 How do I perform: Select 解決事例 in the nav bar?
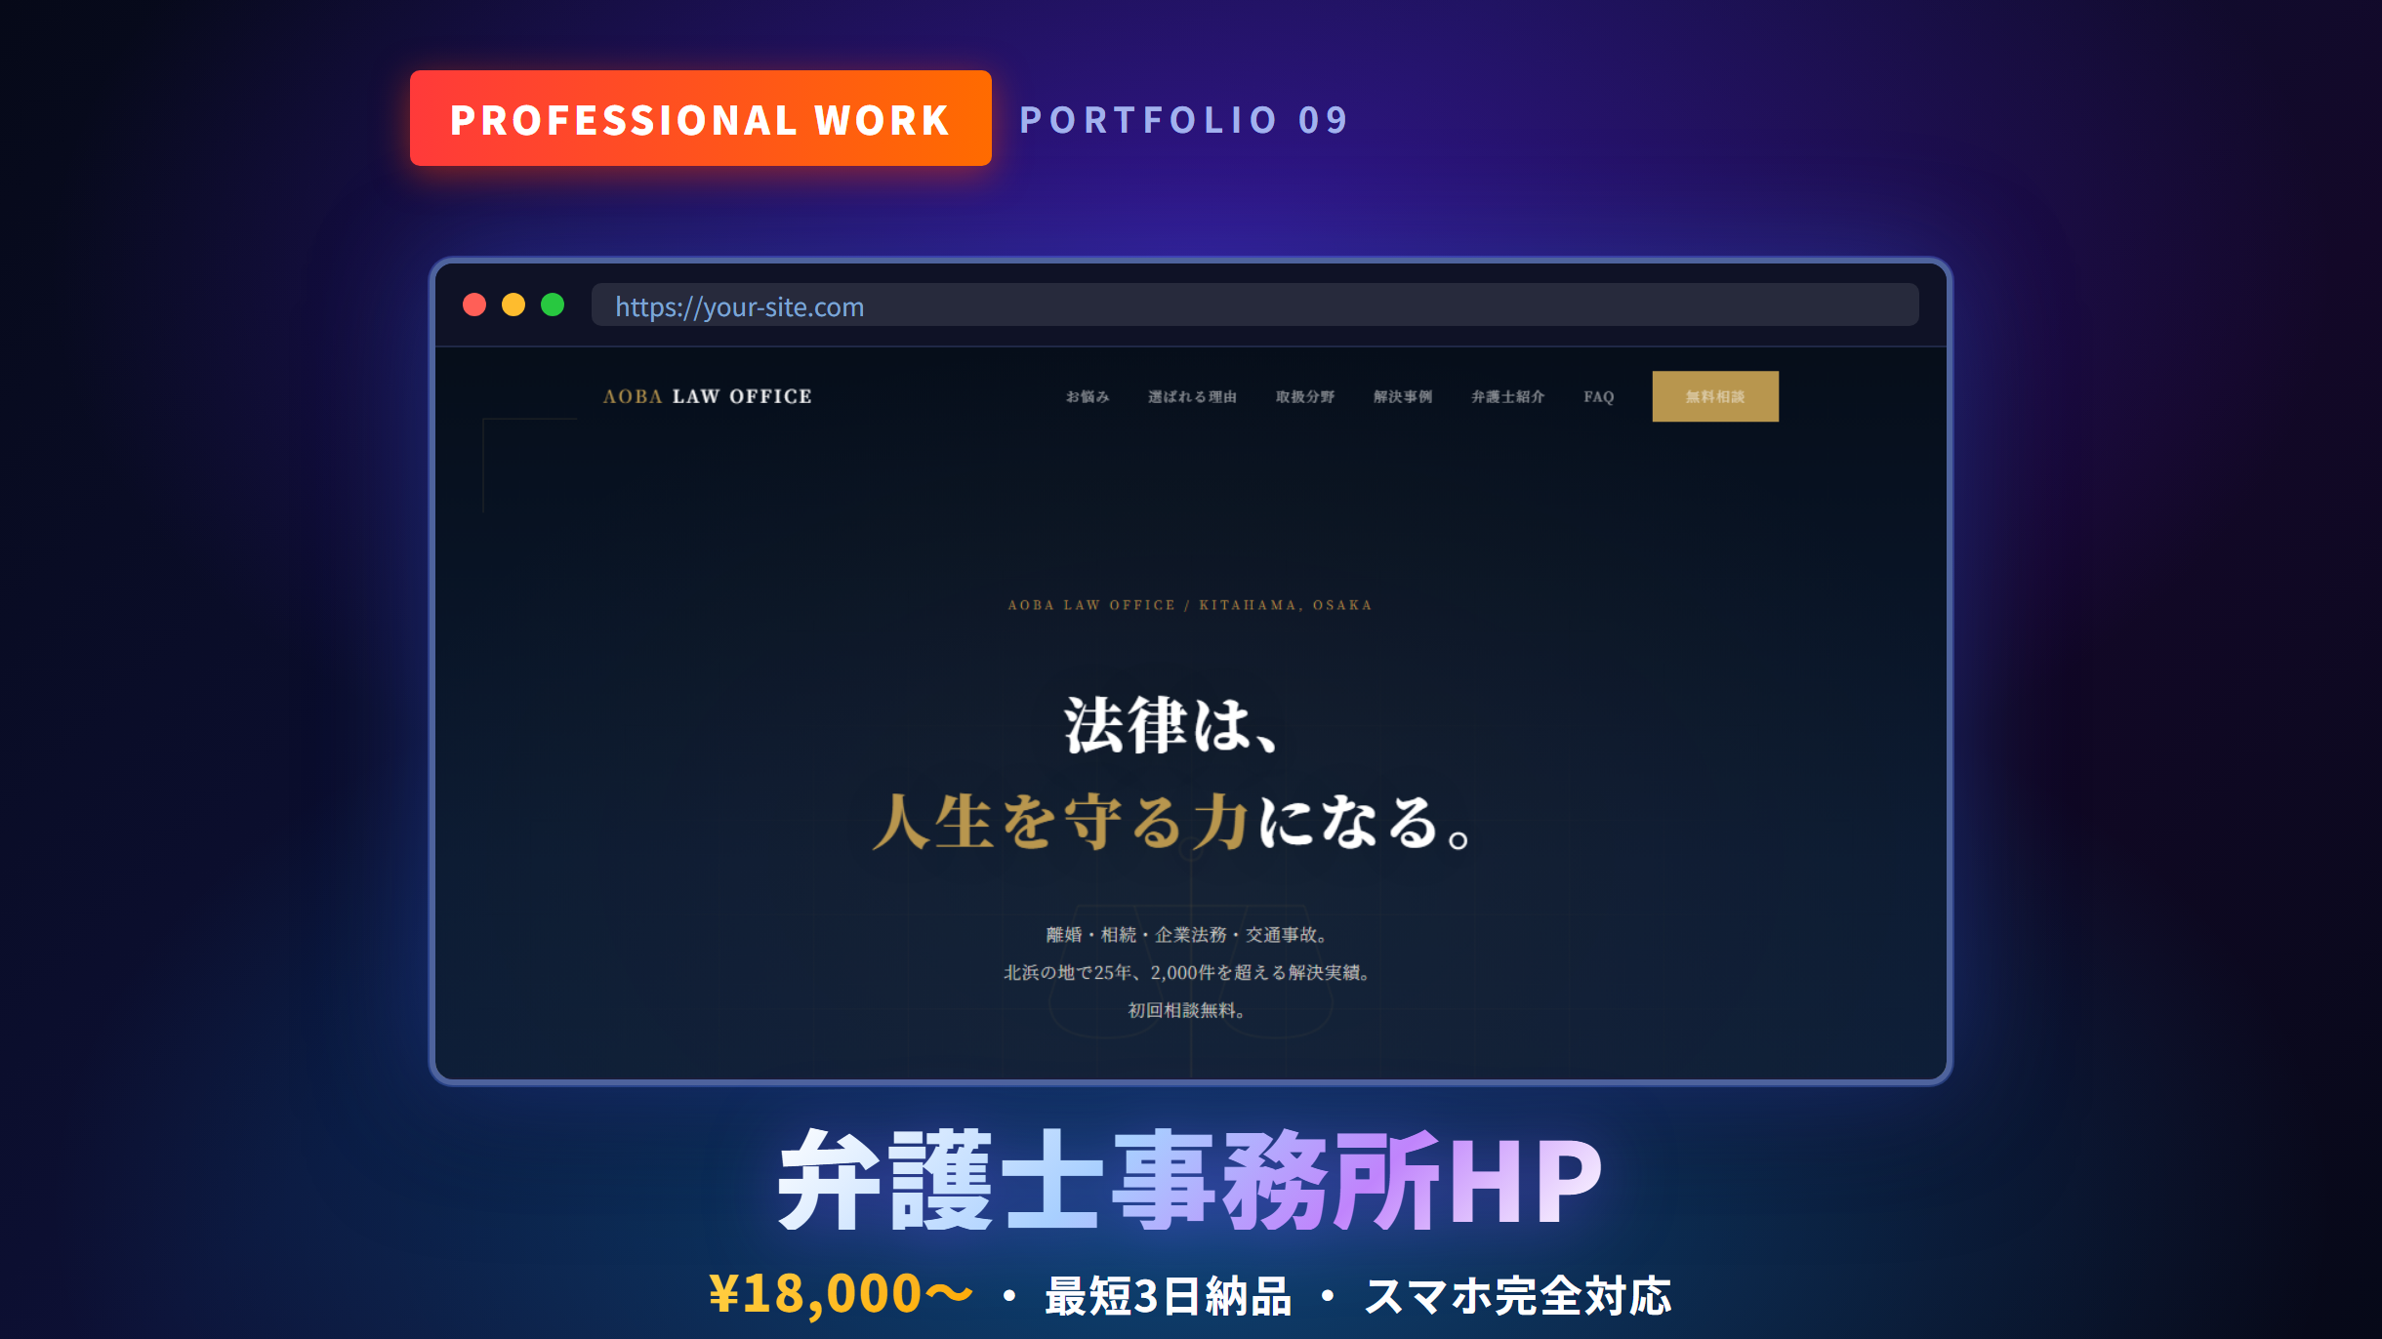tap(1402, 396)
